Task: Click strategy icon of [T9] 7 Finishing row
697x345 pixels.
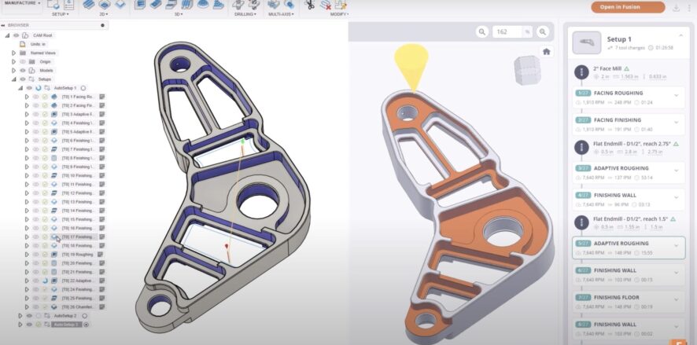Action: [x=53, y=149]
